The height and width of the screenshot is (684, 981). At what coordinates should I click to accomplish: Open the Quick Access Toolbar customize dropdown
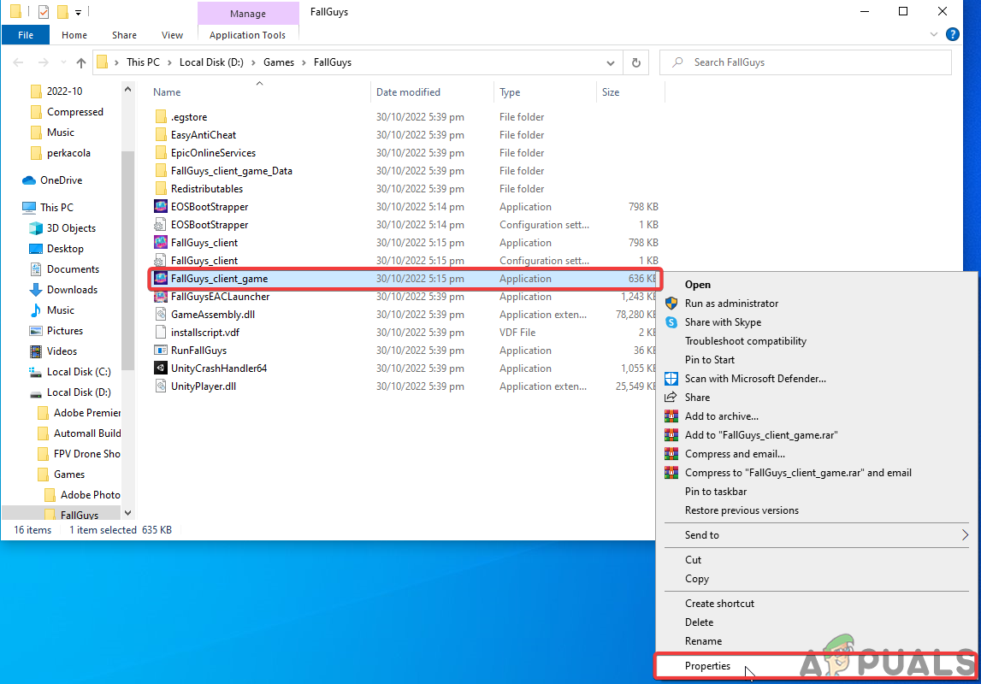coord(79,12)
